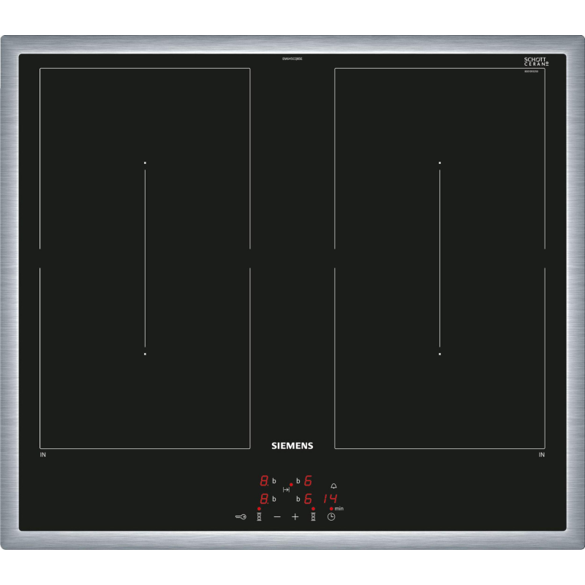585x585 pixels.
Task: Click the IN label at bottom left
Action: point(42,456)
